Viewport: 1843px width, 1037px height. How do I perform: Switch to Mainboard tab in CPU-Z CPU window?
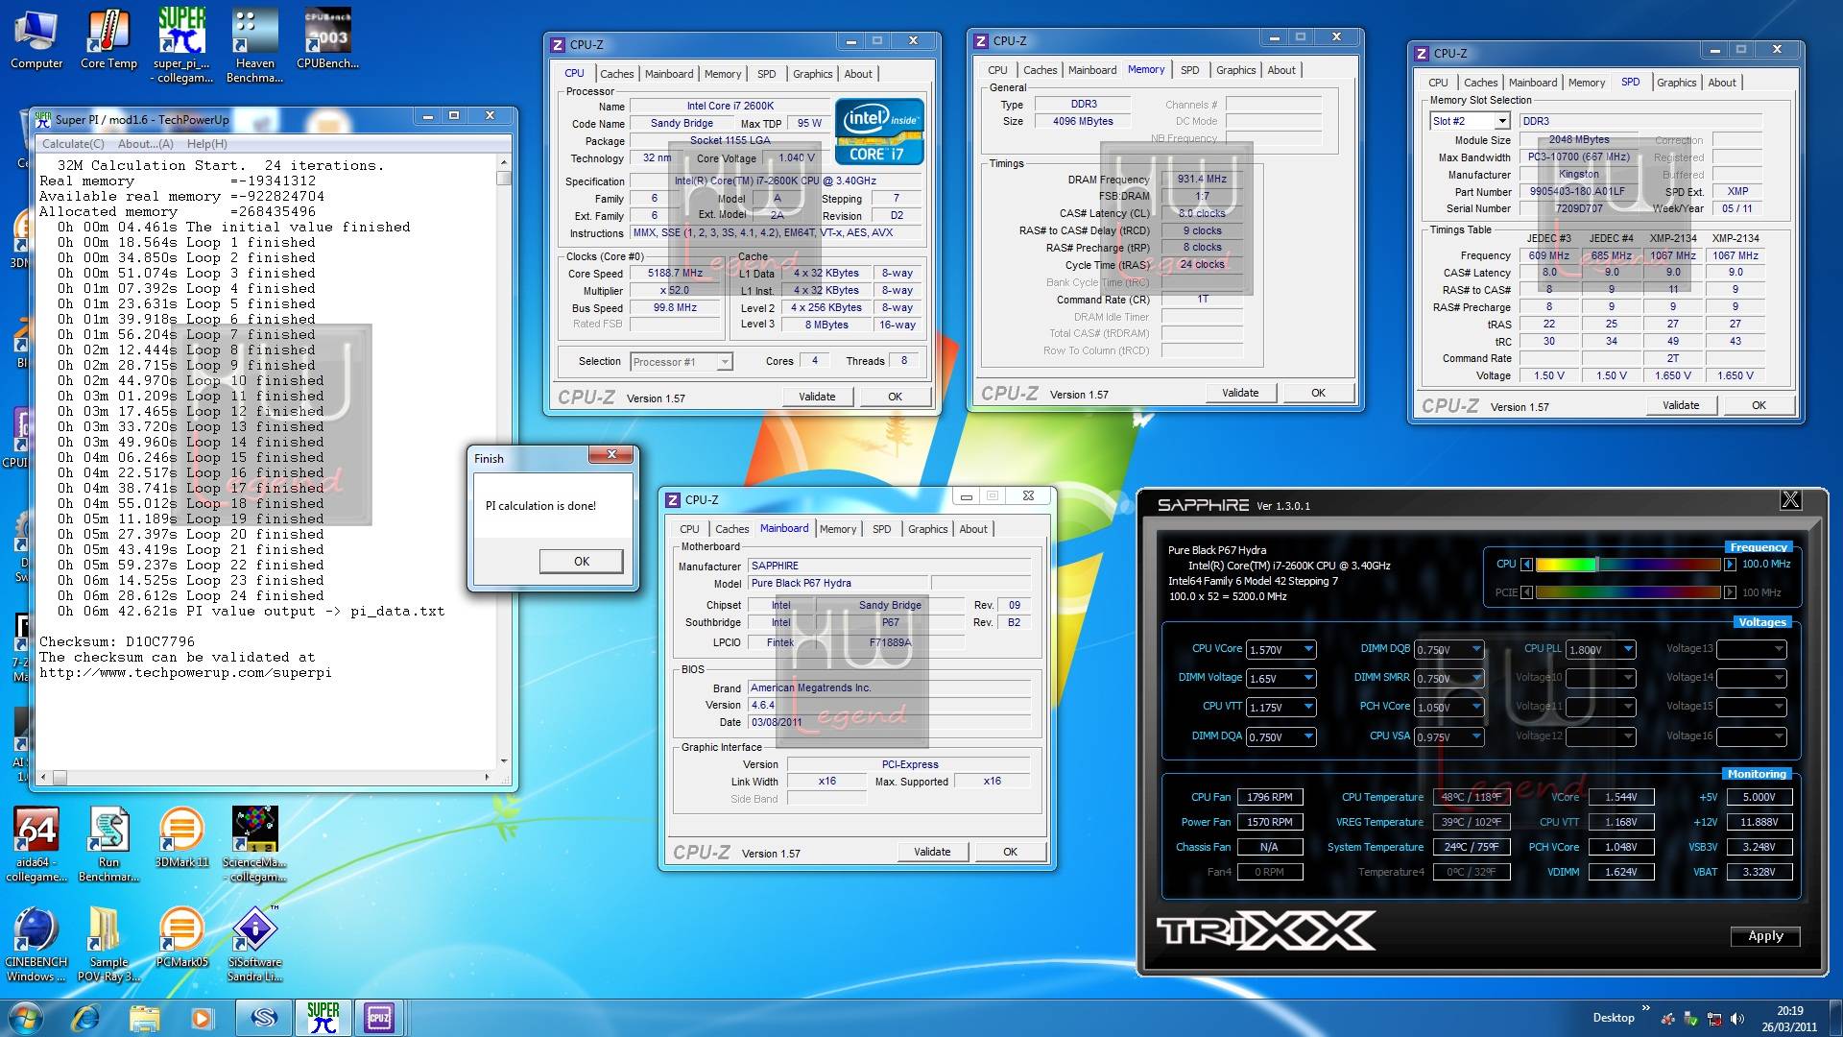(668, 74)
